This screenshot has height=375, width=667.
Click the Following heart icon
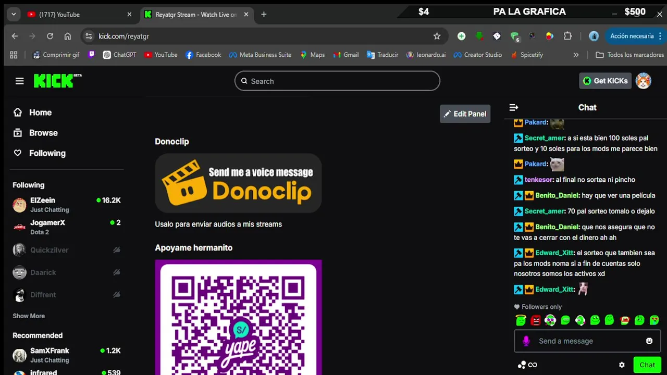point(18,153)
